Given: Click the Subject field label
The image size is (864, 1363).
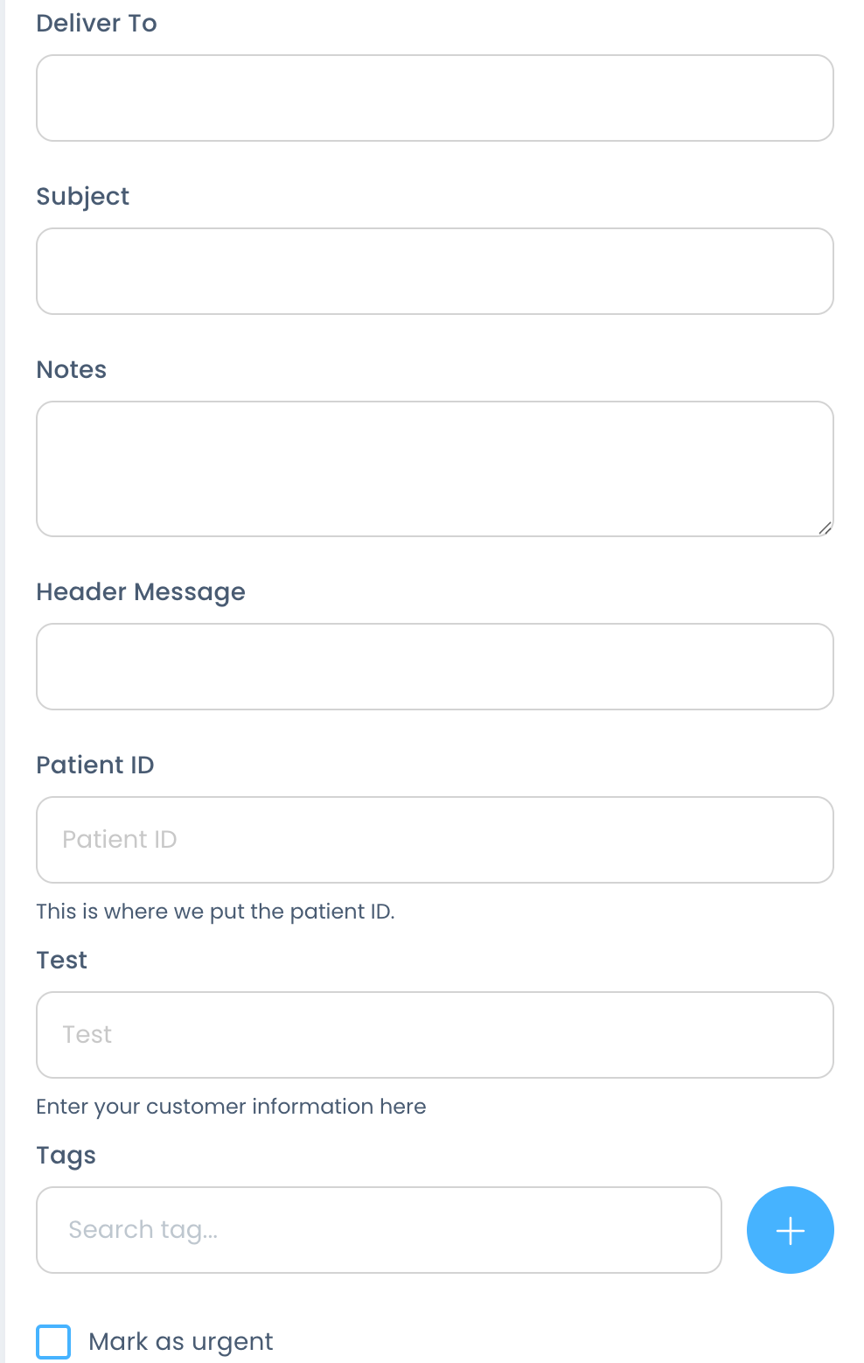Looking at the screenshot, I should point(82,197).
